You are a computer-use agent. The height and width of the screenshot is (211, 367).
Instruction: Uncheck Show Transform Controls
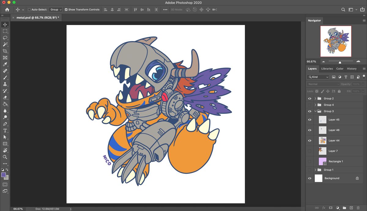tap(66, 9)
